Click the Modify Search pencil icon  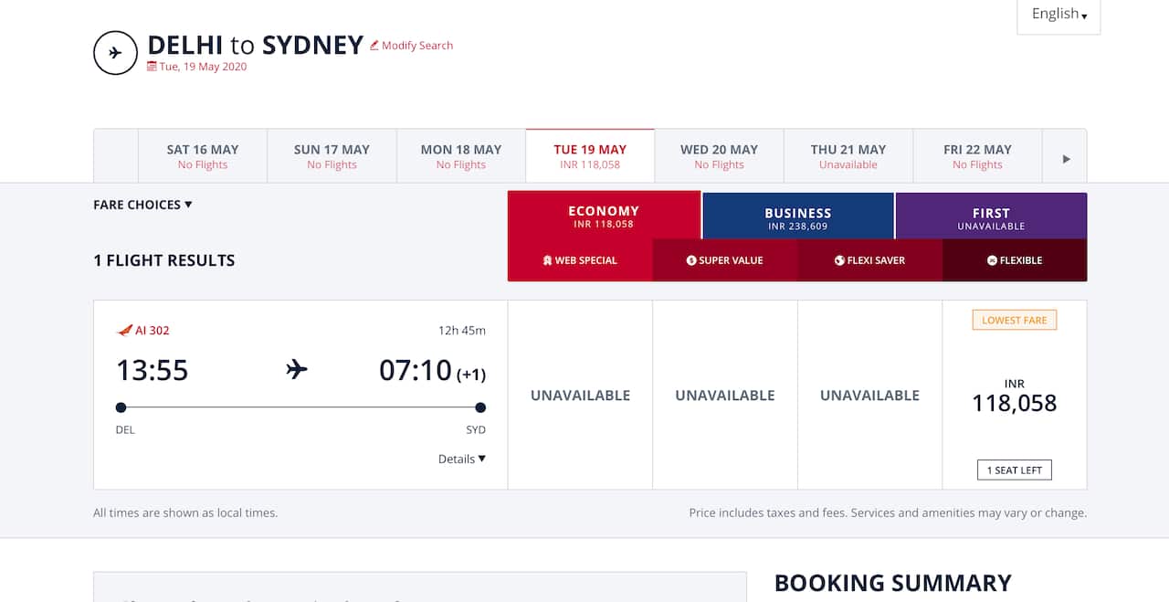click(374, 46)
